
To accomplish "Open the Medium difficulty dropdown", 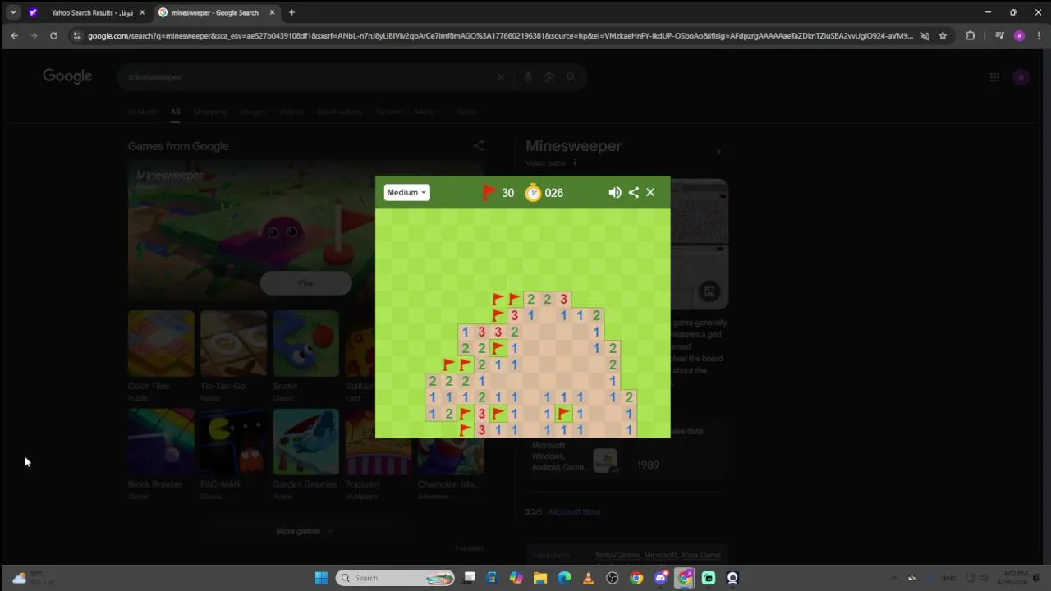I will click(x=406, y=192).
